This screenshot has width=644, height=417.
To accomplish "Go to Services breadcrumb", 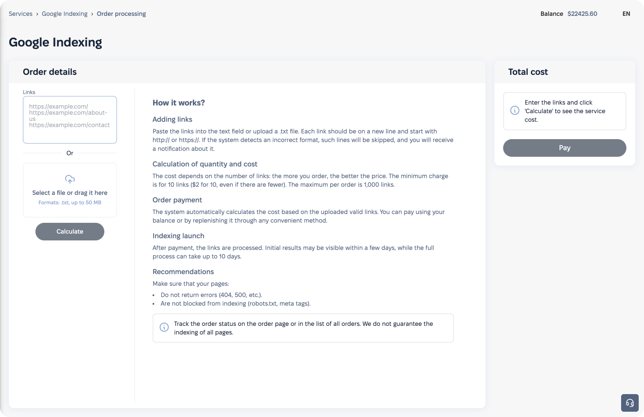I will 21,14.
